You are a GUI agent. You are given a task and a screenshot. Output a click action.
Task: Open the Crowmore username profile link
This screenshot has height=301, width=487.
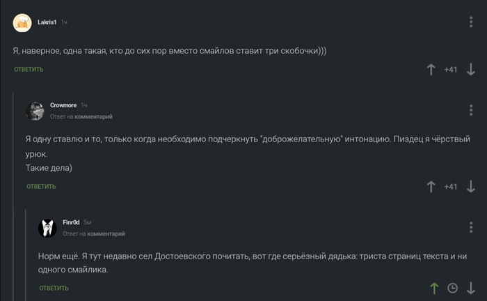click(63, 105)
